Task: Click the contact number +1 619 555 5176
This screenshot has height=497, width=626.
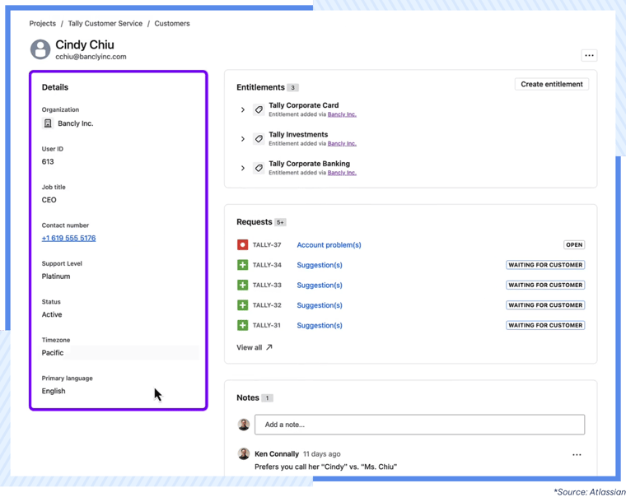Action: 68,238
